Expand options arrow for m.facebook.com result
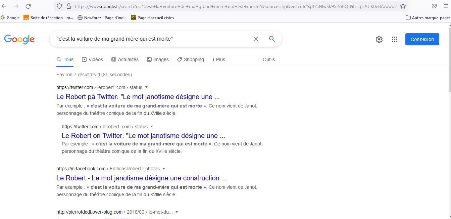This screenshot has width=451, height=219. [x=164, y=169]
